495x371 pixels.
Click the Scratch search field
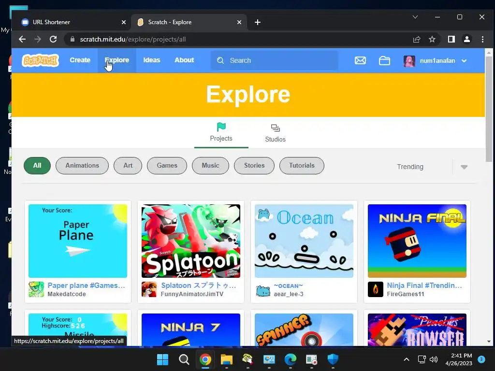point(275,60)
